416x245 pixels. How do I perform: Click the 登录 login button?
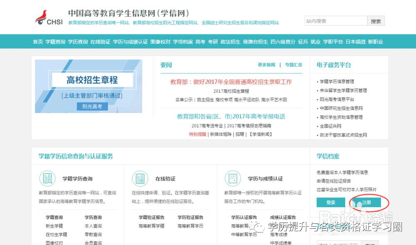click(331, 202)
